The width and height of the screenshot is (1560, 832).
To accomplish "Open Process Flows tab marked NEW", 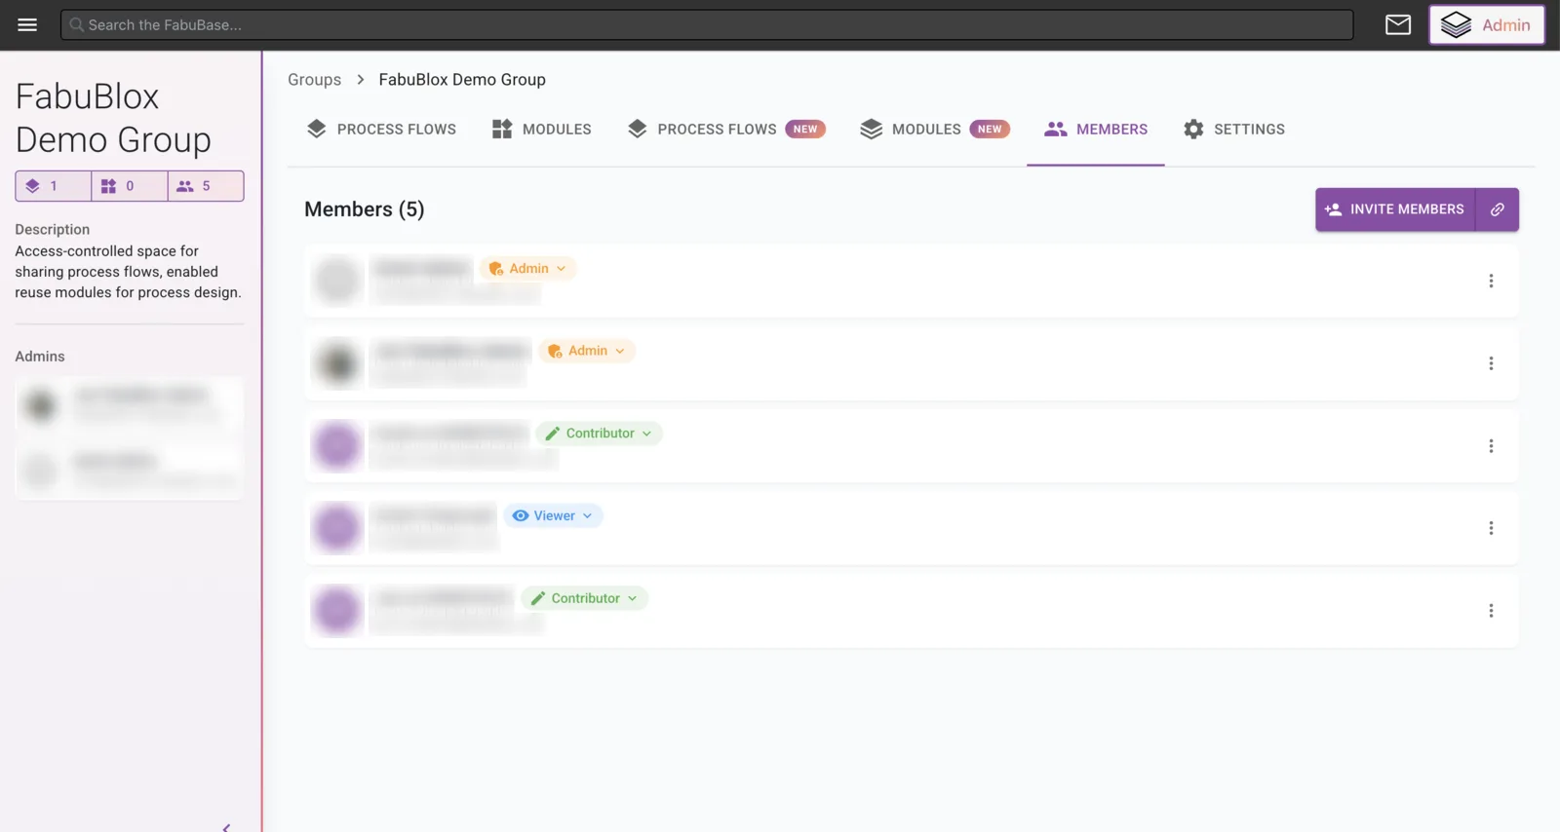I will point(726,129).
